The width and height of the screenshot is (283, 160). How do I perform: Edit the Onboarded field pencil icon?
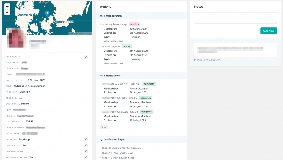[86, 145]
